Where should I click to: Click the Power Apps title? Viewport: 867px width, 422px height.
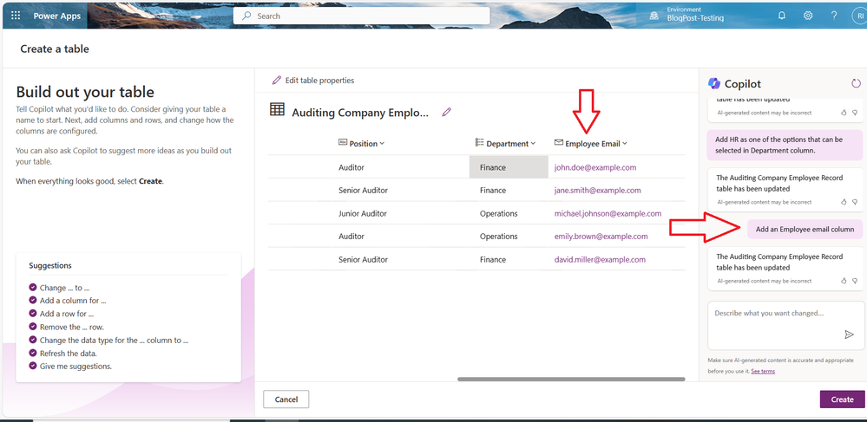pyautogui.click(x=57, y=16)
